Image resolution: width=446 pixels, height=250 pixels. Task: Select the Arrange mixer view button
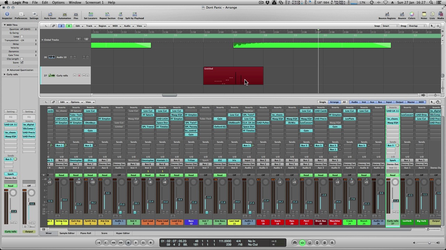click(334, 102)
